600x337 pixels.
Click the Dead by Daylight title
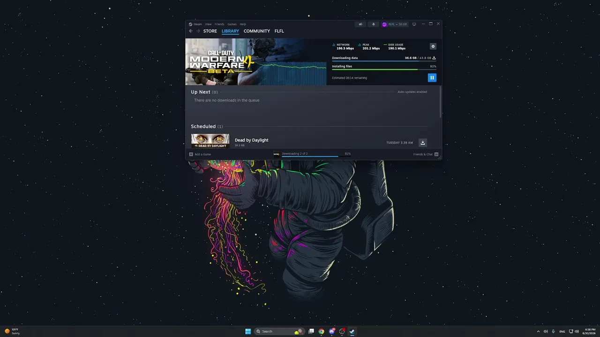point(252,140)
